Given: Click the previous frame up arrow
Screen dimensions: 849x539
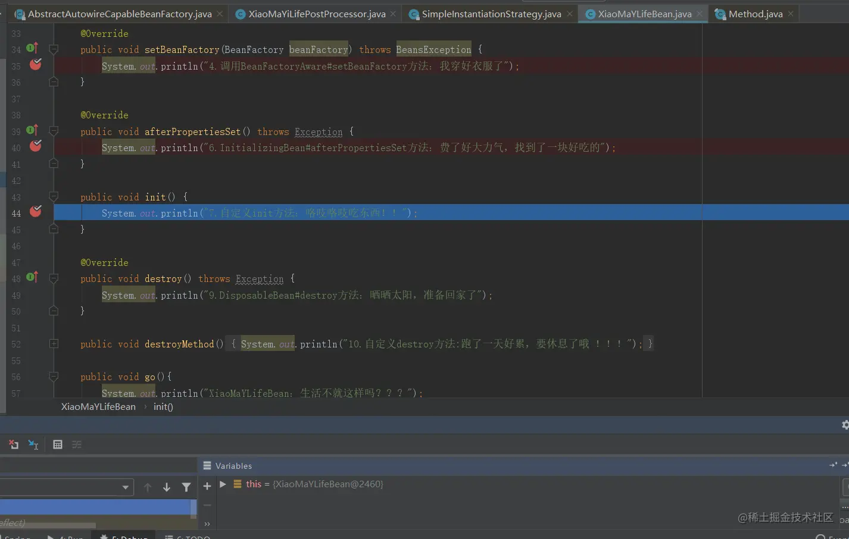Looking at the screenshot, I should (148, 487).
